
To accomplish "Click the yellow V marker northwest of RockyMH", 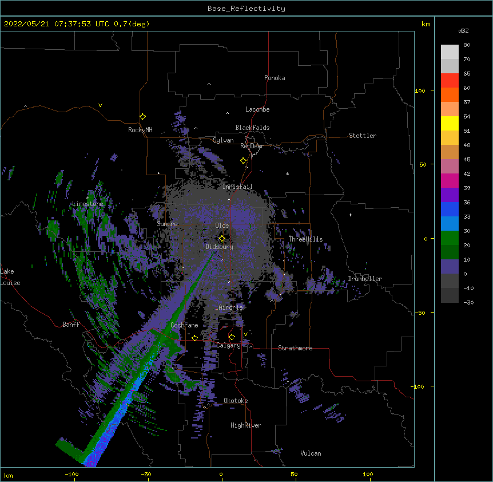I will 100,105.
